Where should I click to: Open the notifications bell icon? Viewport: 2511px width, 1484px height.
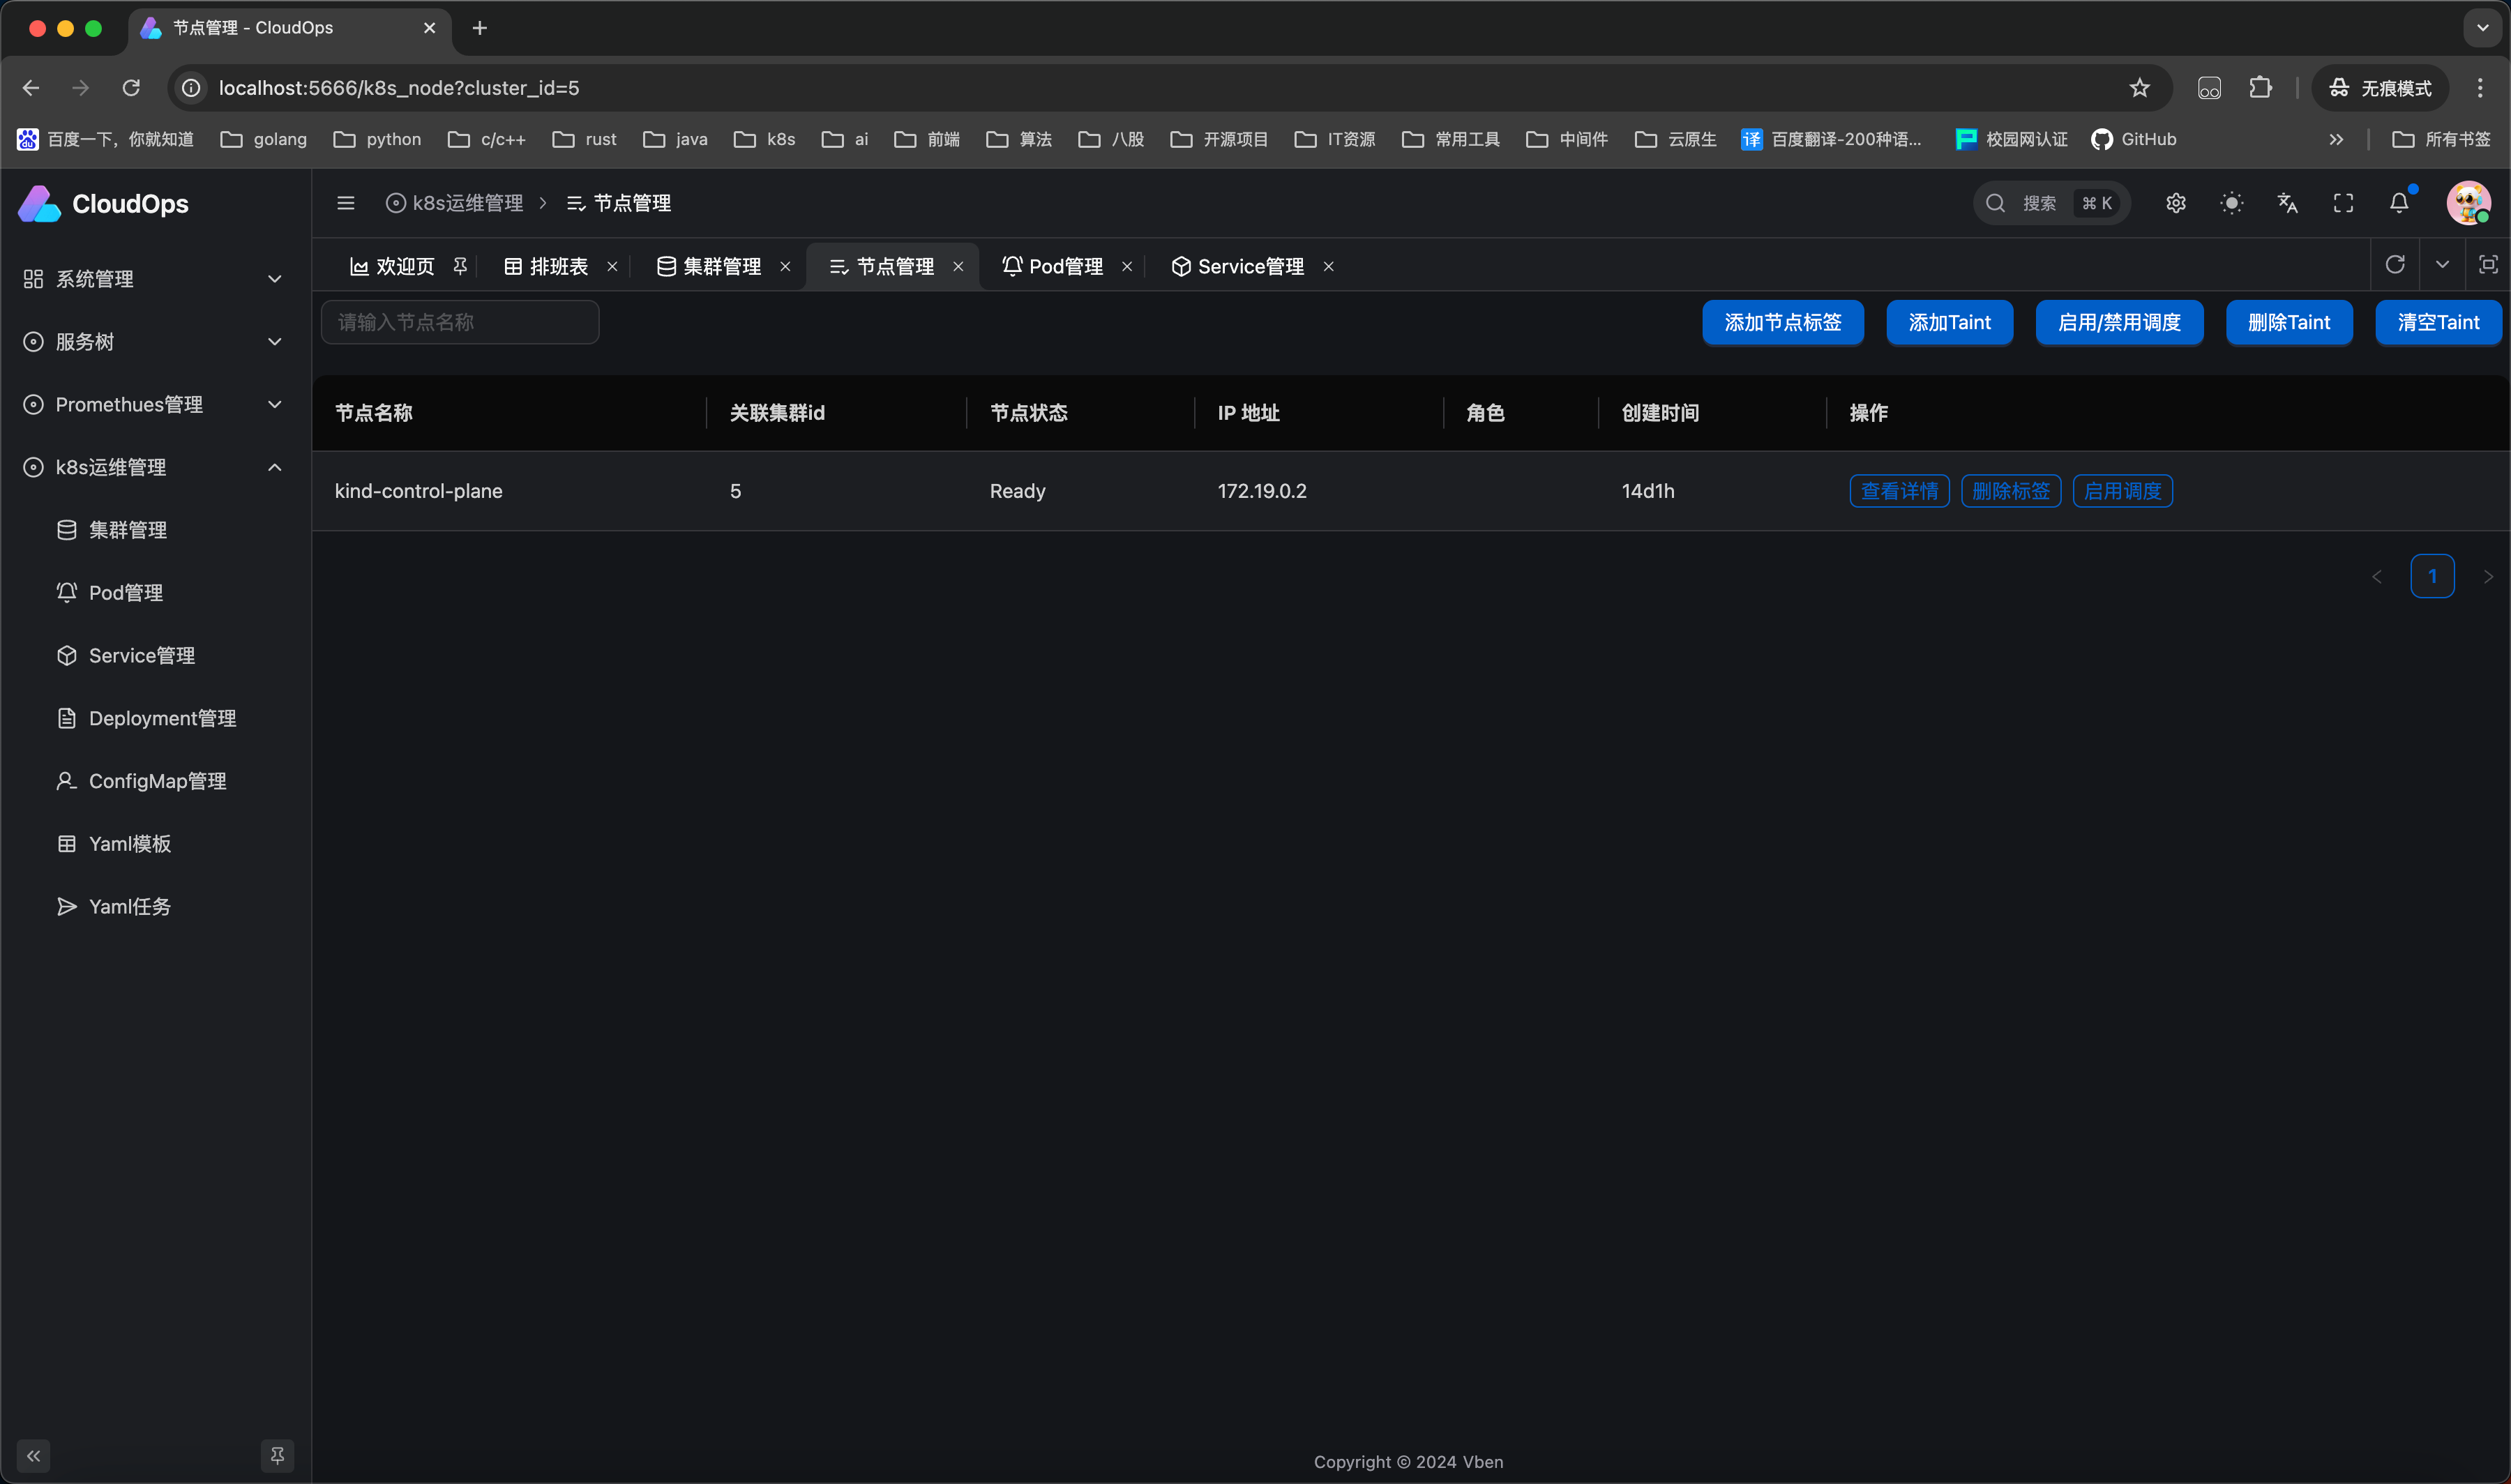coord(2400,203)
